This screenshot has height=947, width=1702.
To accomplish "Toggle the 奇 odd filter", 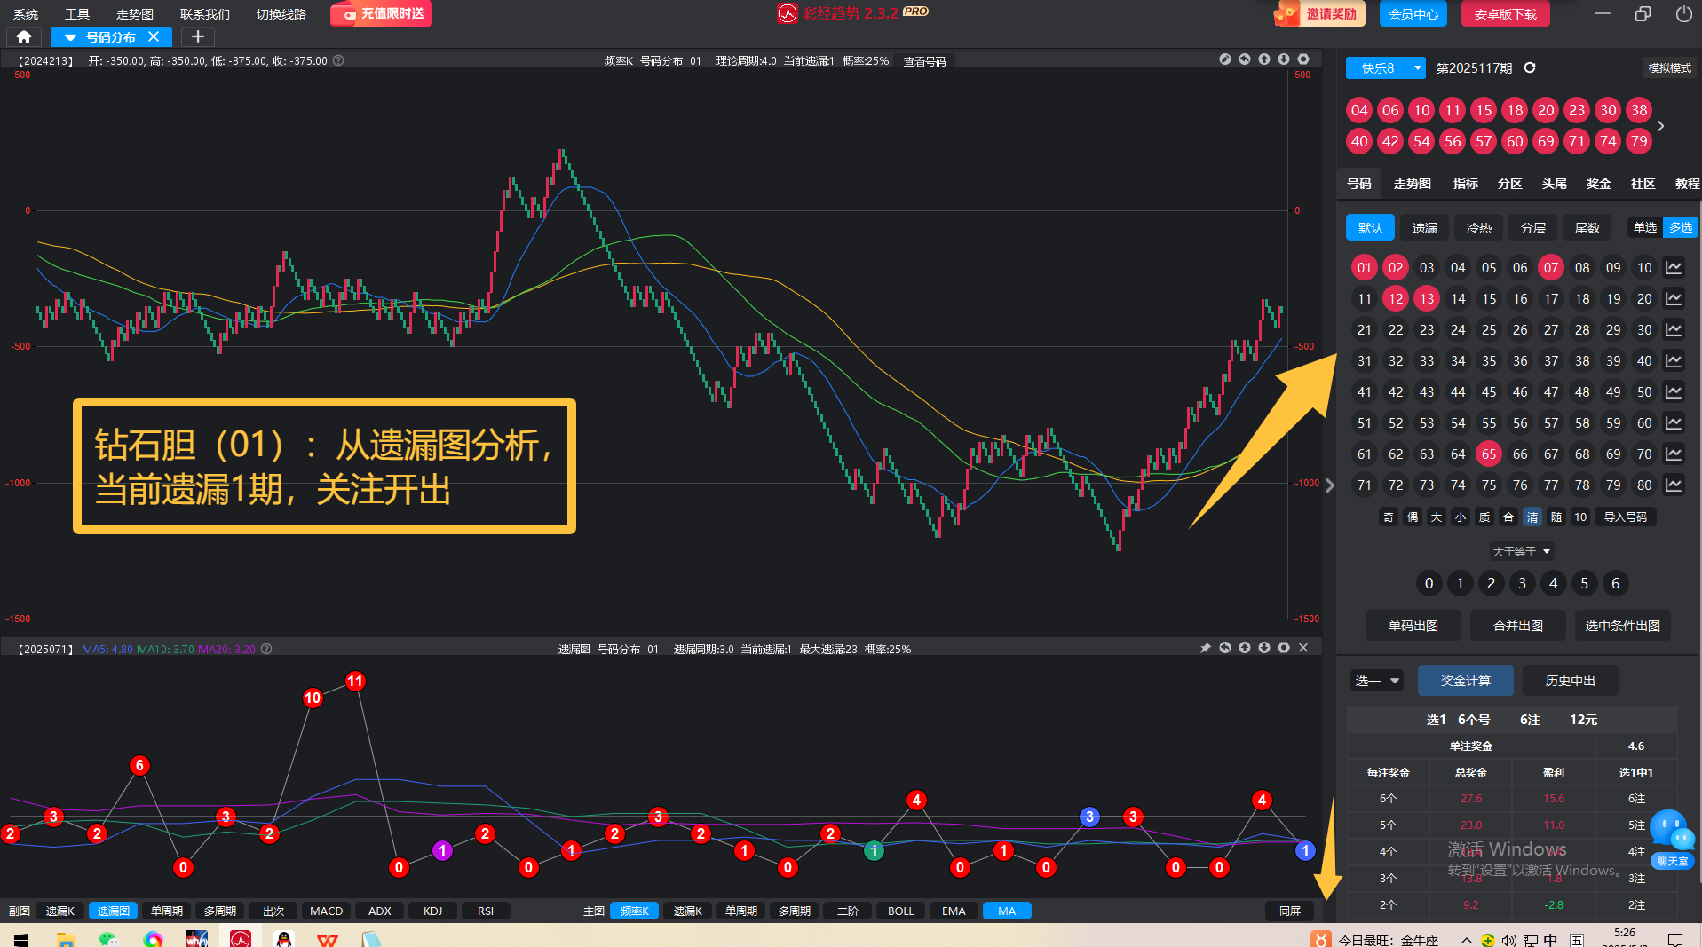I will 1389,517.
